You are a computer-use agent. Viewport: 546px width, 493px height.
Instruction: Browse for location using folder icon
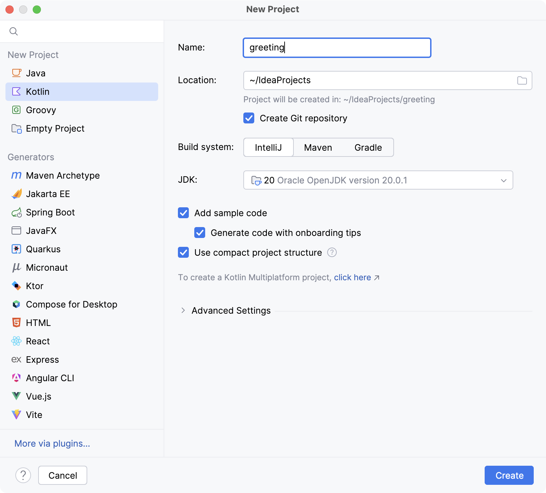(x=522, y=80)
